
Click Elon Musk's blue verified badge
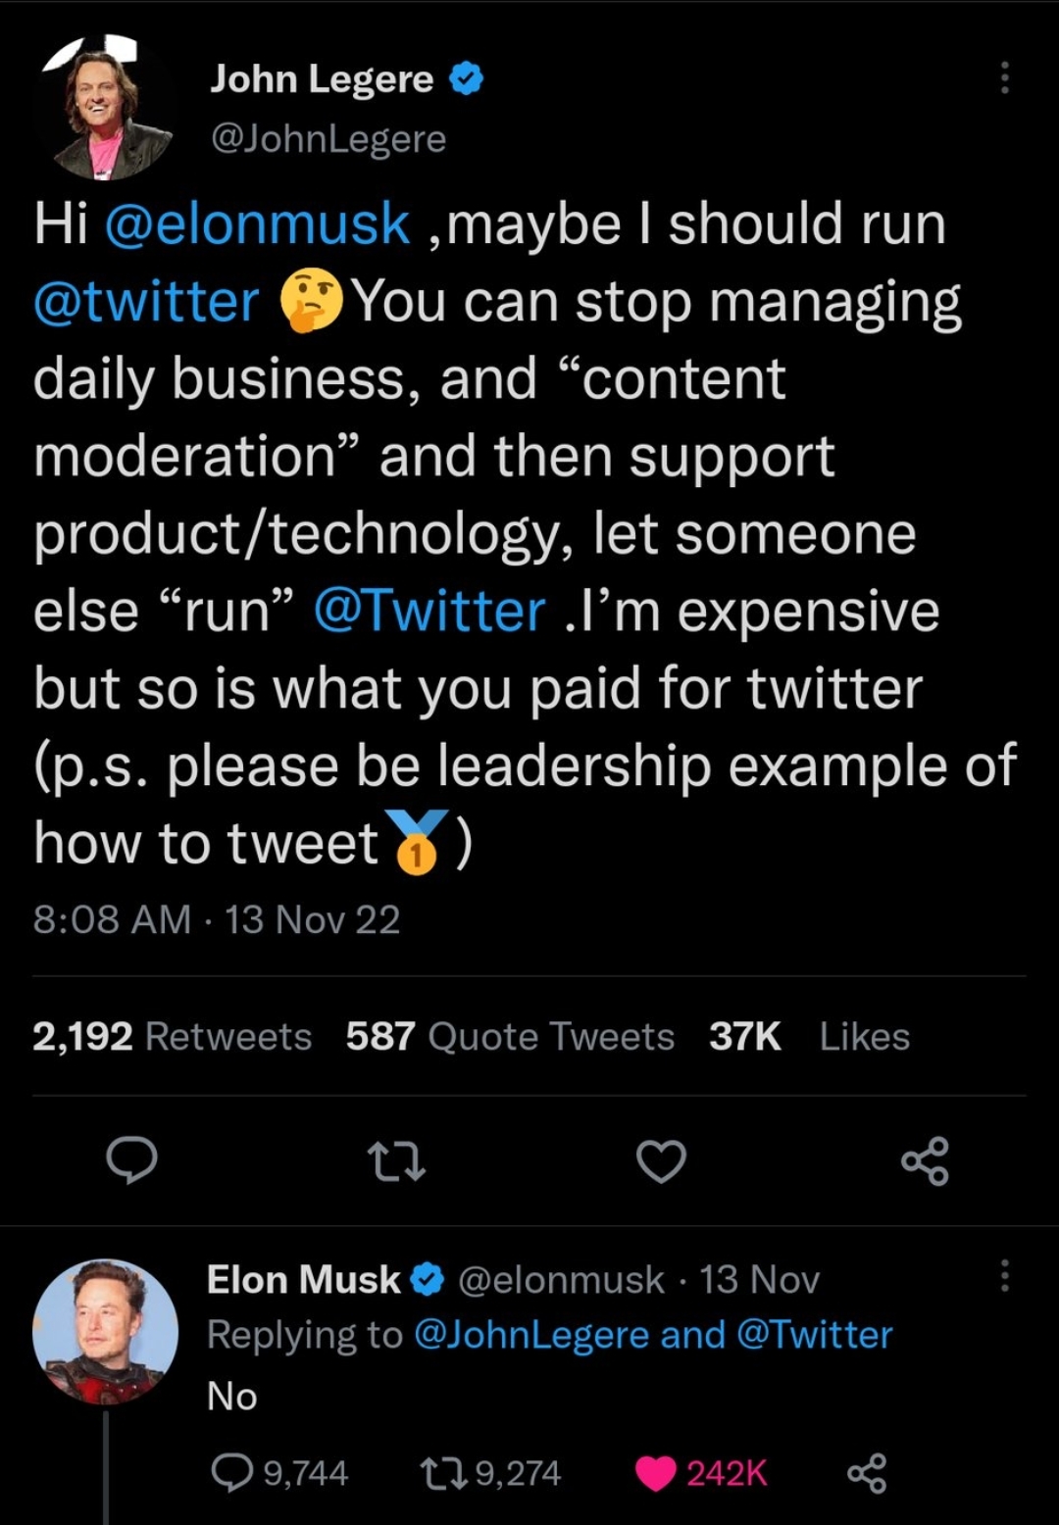pyautogui.click(x=428, y=1279)
